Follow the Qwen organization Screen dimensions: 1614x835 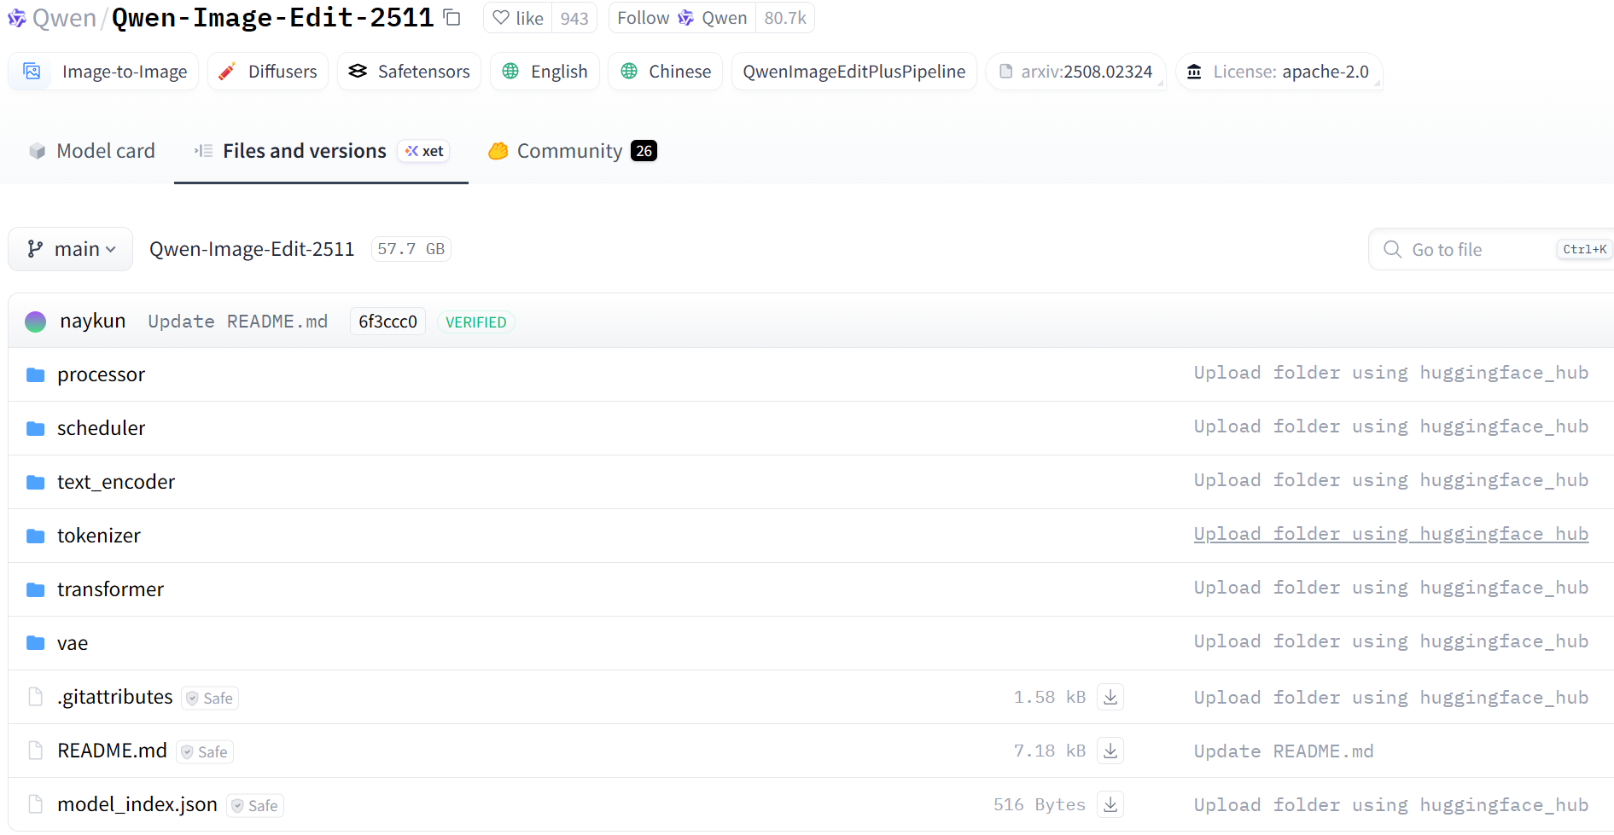tap(682, 18)
